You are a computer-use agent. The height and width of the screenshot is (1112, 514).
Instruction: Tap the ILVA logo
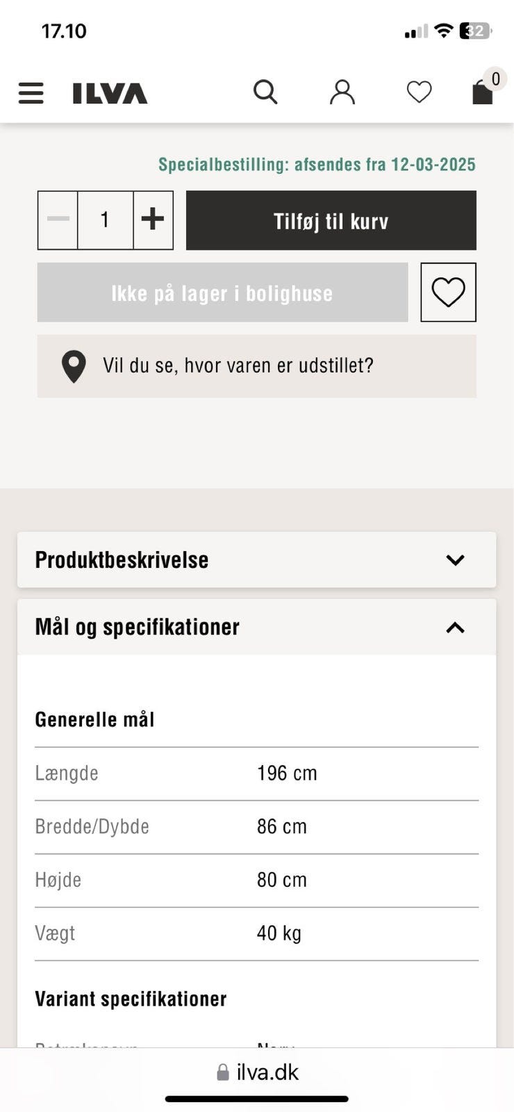(x=110, y=93)
